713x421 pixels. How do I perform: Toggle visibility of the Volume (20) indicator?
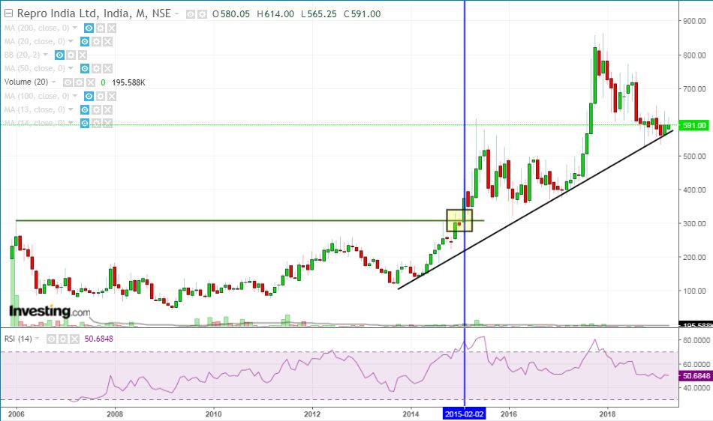pyautogui.click(x=68, y=82)
